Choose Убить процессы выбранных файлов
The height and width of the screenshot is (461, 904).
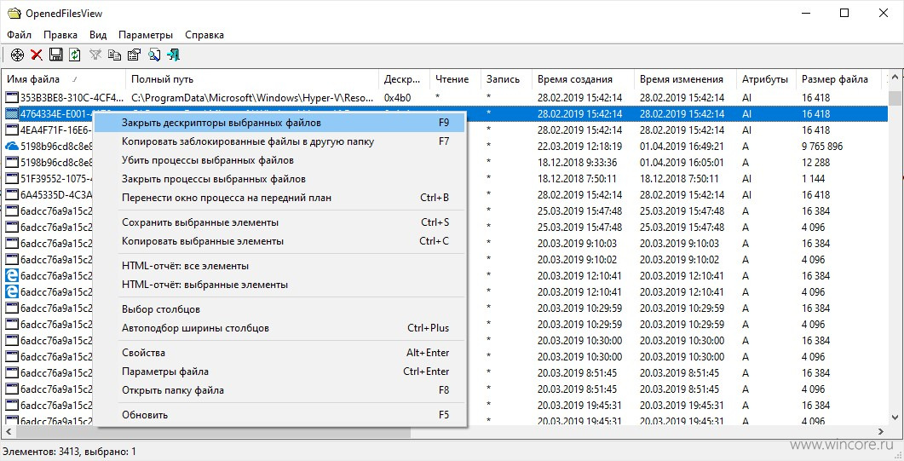279,160
